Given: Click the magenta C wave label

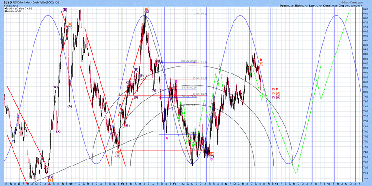Looking at the screenshot, I should tap(212, 159).
